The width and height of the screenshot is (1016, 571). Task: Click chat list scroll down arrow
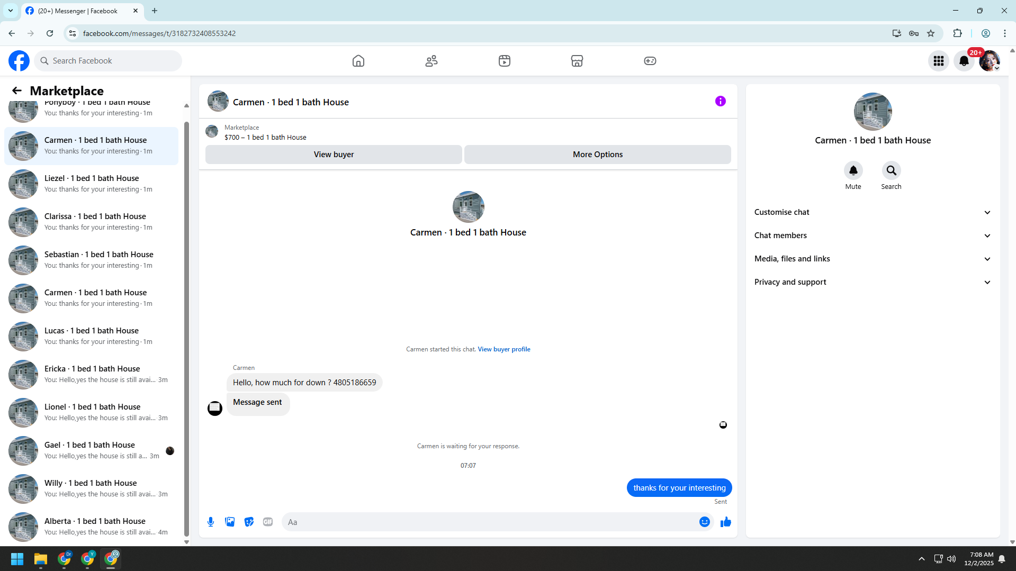186,542
